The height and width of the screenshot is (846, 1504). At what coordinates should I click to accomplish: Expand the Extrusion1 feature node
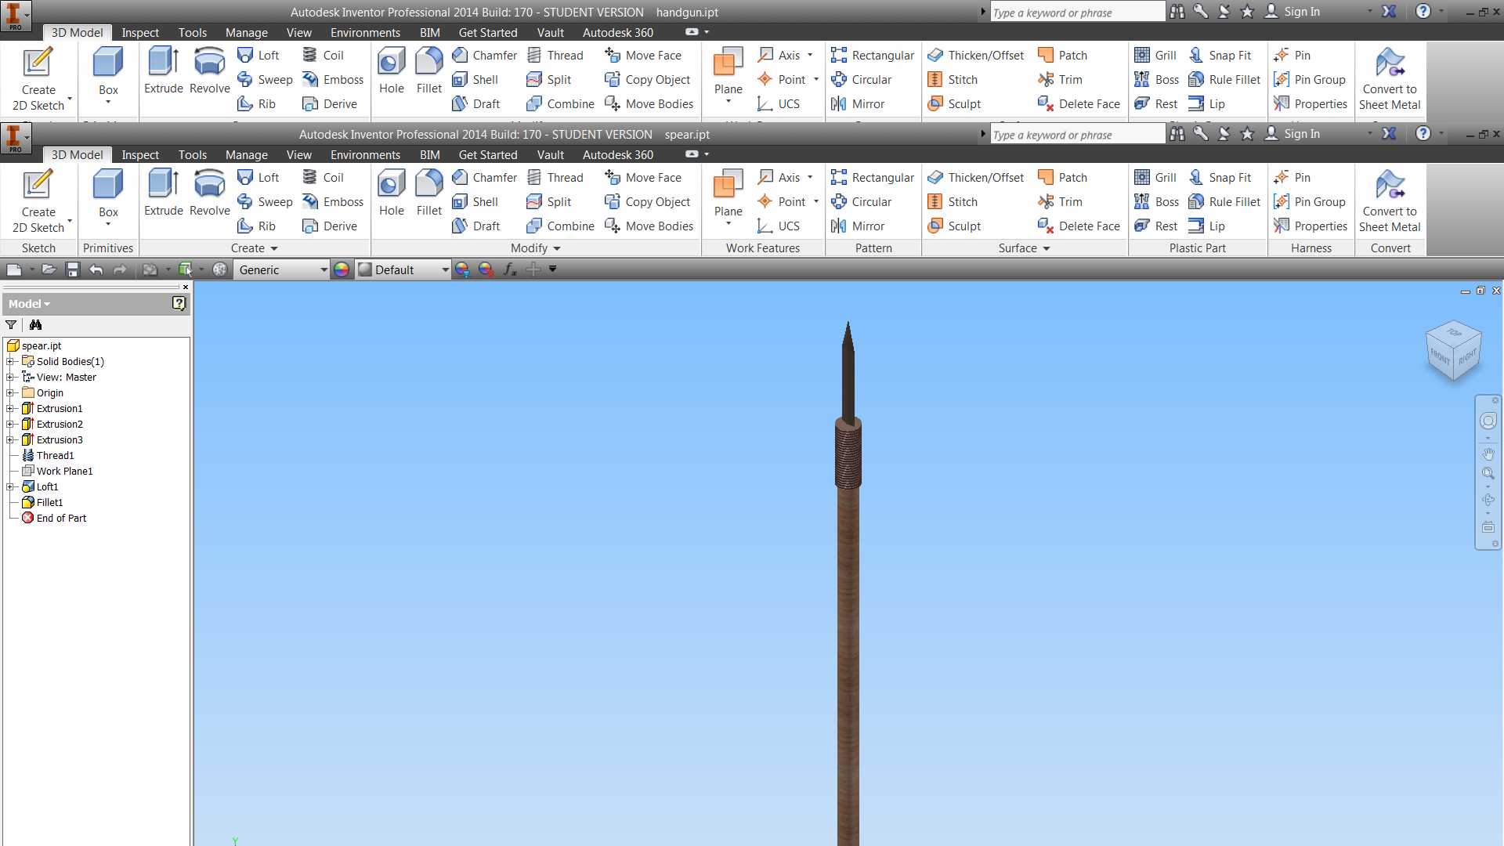click(10, 409)
